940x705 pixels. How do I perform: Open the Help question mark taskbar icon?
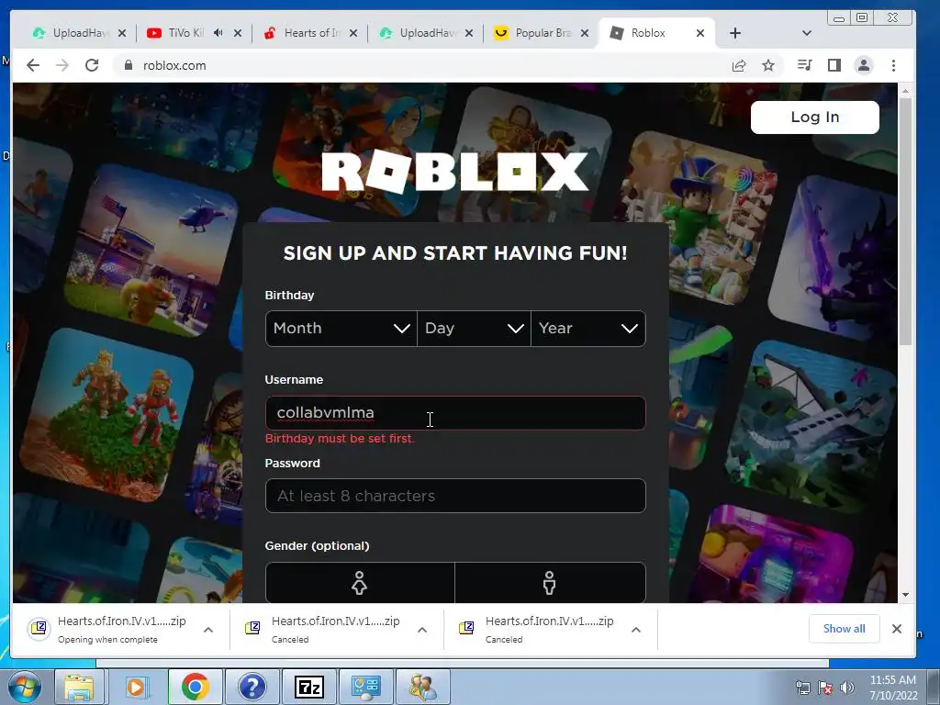[x=252, y=687]
